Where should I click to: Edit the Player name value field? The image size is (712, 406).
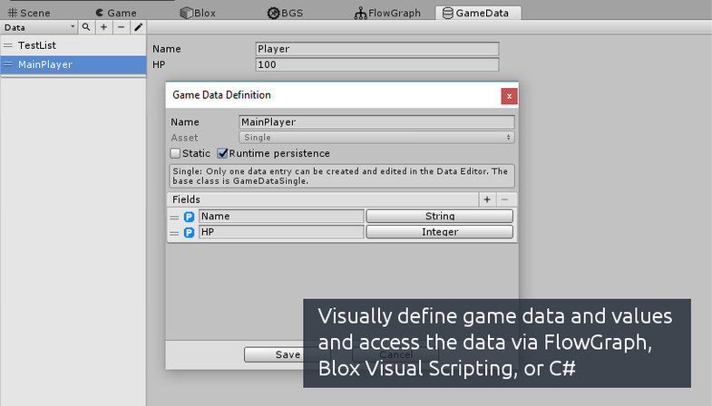[x=377, y=49]
